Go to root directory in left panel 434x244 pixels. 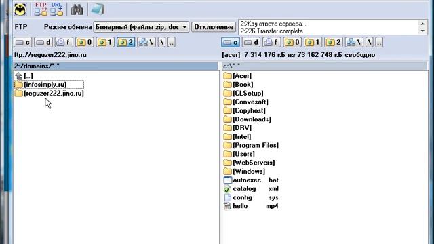point(161,42)
